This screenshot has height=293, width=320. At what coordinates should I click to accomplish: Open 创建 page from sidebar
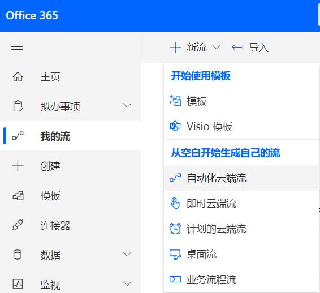71,166
